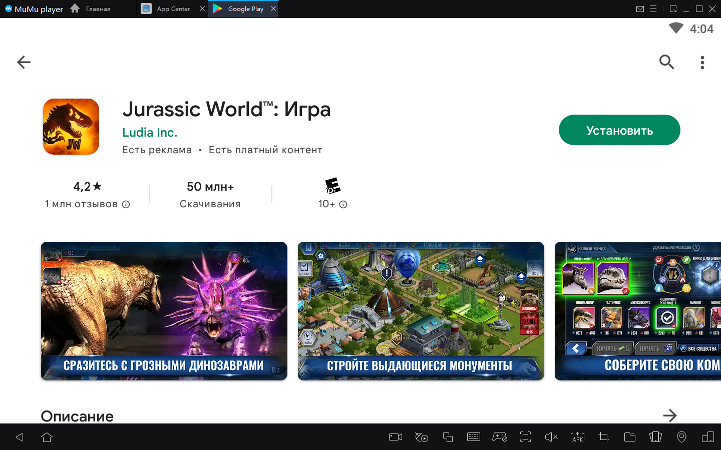This screenshot has height=450, width=721.
Task: Open the shared folder icon
Action: click(630, 437)
